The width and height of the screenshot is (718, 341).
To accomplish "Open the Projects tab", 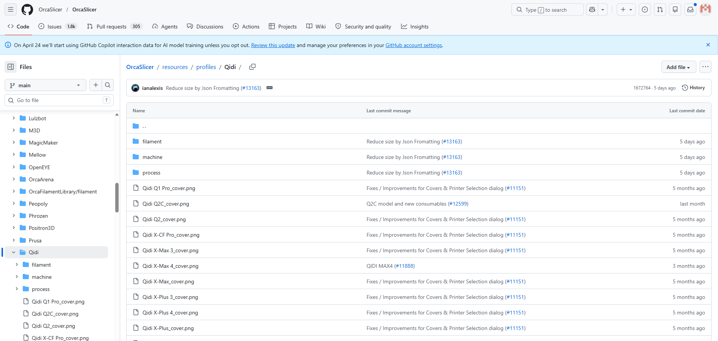I will pos(283,27).
